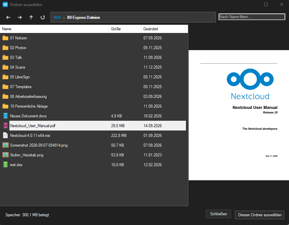
Task: Click the size value '10,0 KB'
Action: click(118, 165)
